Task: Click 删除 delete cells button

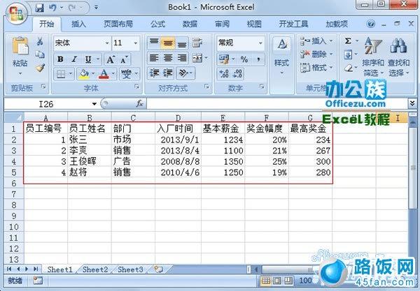Action: point(316,54)
